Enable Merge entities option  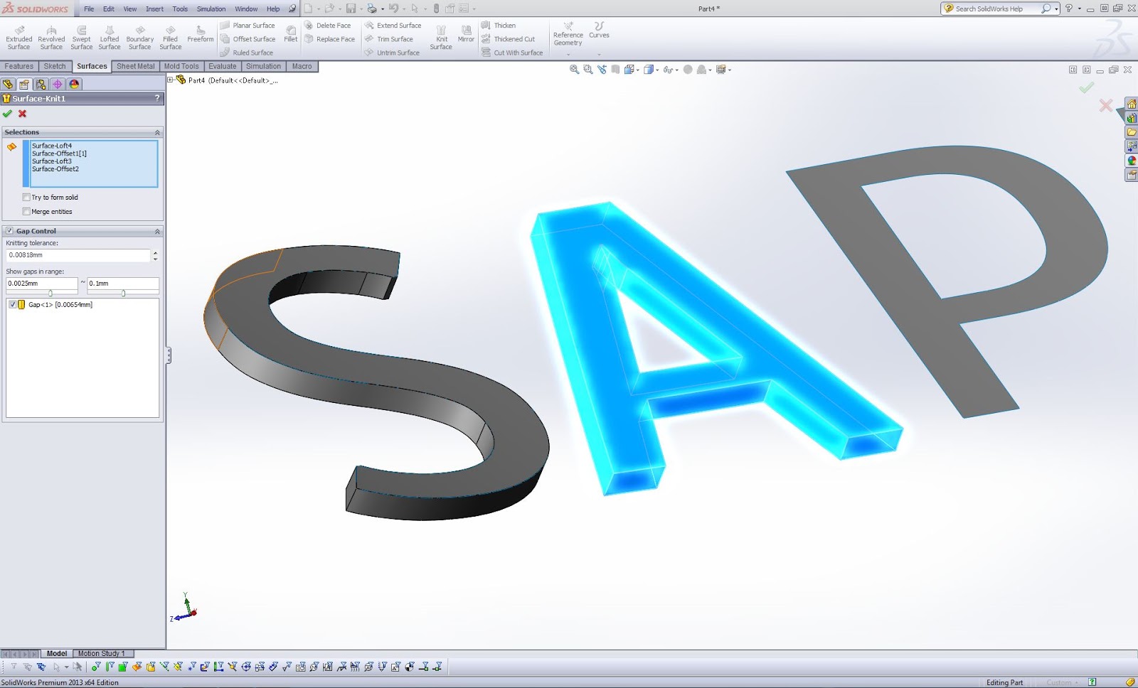(x=26, y=212)
